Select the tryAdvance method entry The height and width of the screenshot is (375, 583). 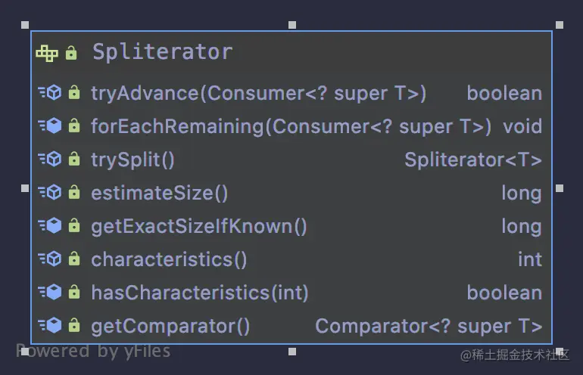[291, 93]
